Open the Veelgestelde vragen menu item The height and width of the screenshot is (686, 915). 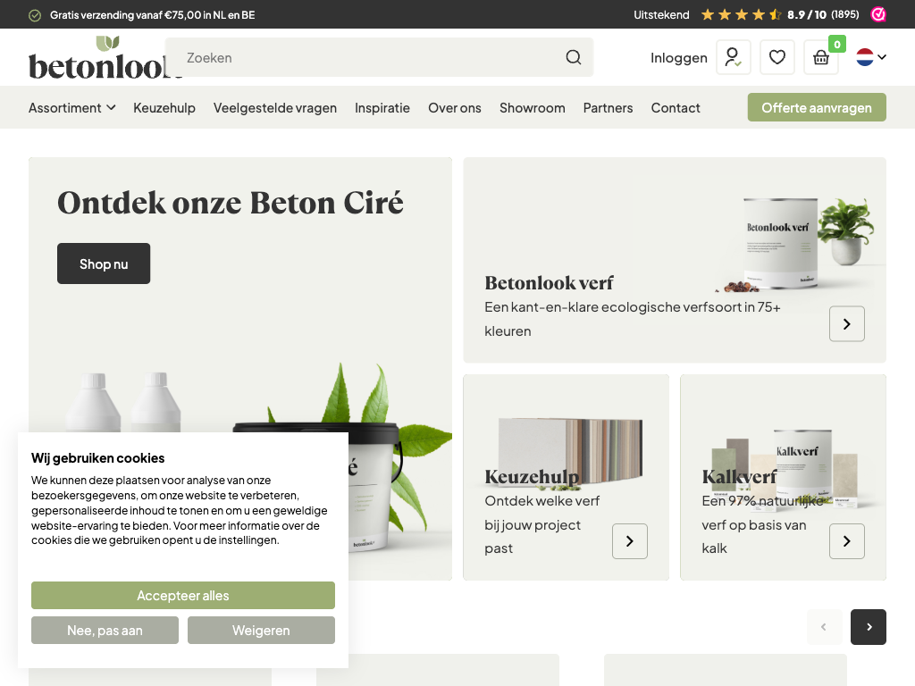(x=275, y=108)
